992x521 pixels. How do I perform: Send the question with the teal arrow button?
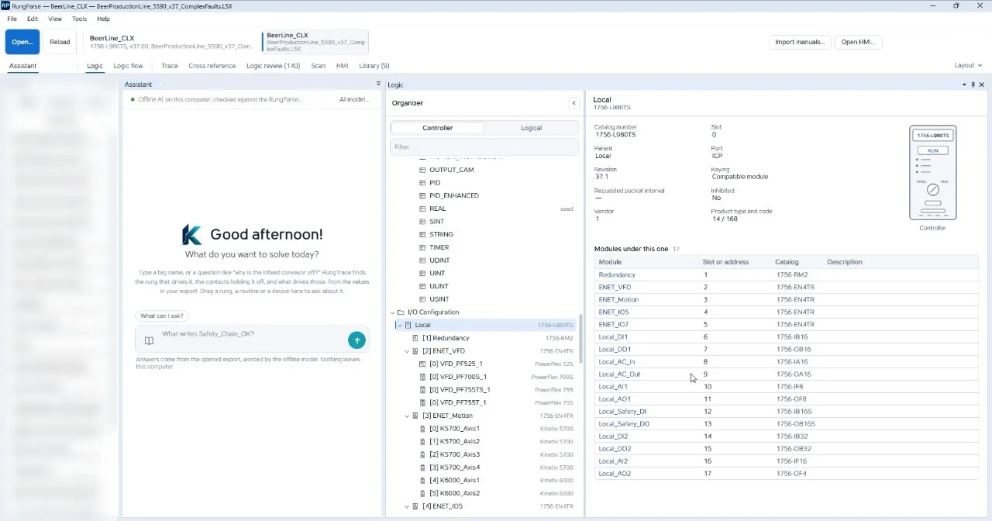pyautogui.click(x=356, y=340)
